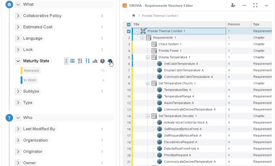Collapse the Display Temperature node
The width and height of the screenshot is (275, 166).
coord(148,57)
